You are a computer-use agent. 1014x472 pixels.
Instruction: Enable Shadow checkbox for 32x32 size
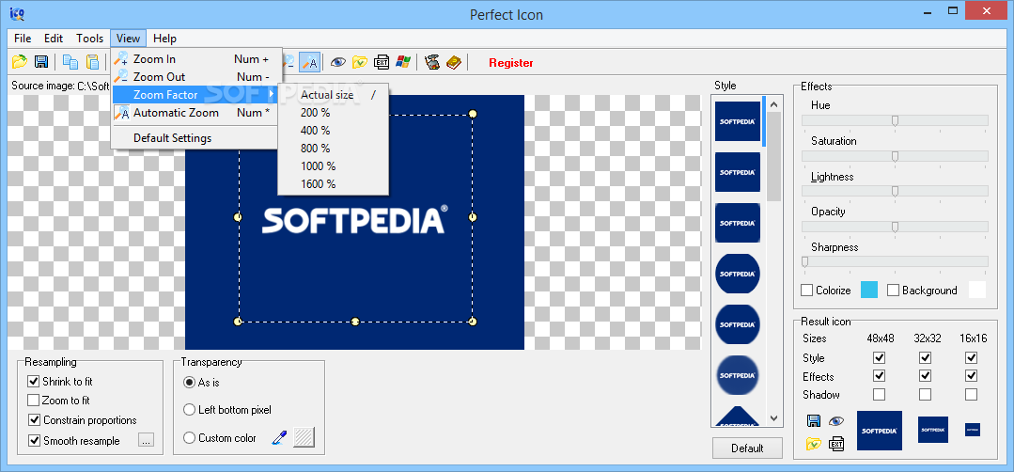926,394
